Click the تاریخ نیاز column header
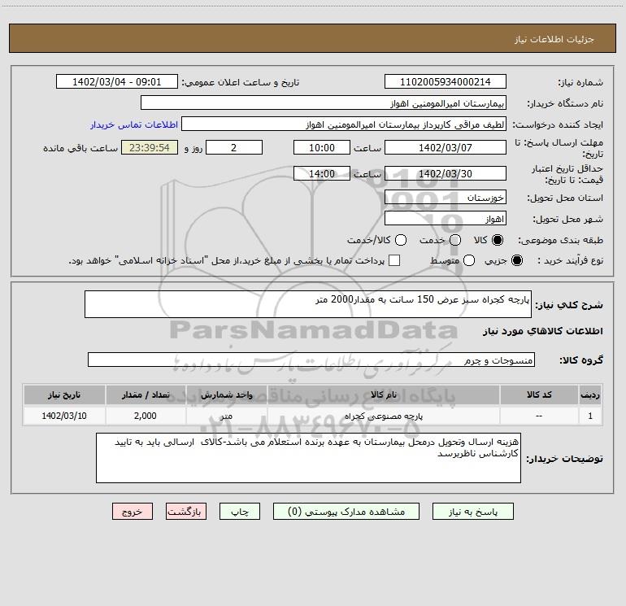The width and height of the screenshot is (626, 606). click(64, 395)
